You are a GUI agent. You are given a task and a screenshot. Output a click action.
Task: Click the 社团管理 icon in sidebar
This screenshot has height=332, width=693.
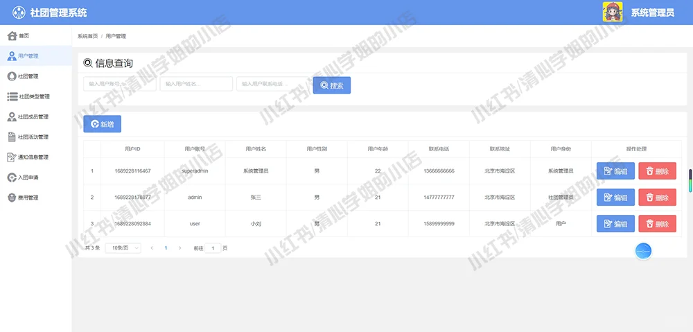pyautogui.click(x=12, y=76)
